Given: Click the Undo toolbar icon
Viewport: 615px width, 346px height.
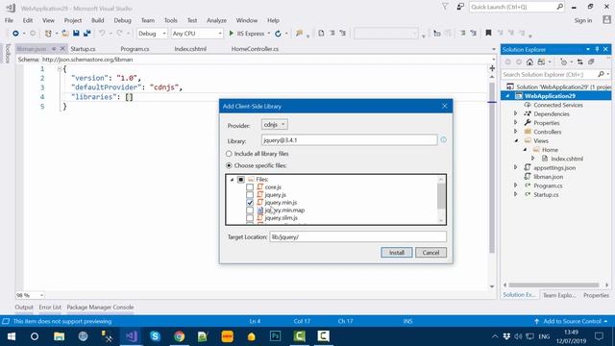Looking at the screenshot, I should 102,34.
